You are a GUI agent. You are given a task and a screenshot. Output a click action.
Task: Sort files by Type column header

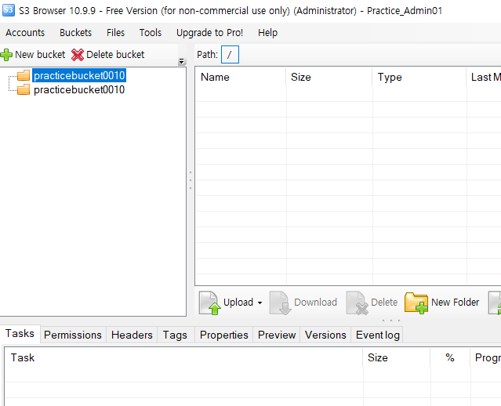tap(419, 77)
